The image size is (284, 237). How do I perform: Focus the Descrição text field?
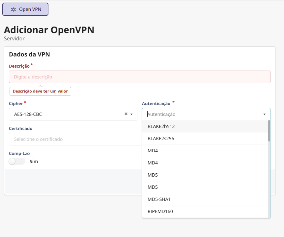(x=139, y=77)
